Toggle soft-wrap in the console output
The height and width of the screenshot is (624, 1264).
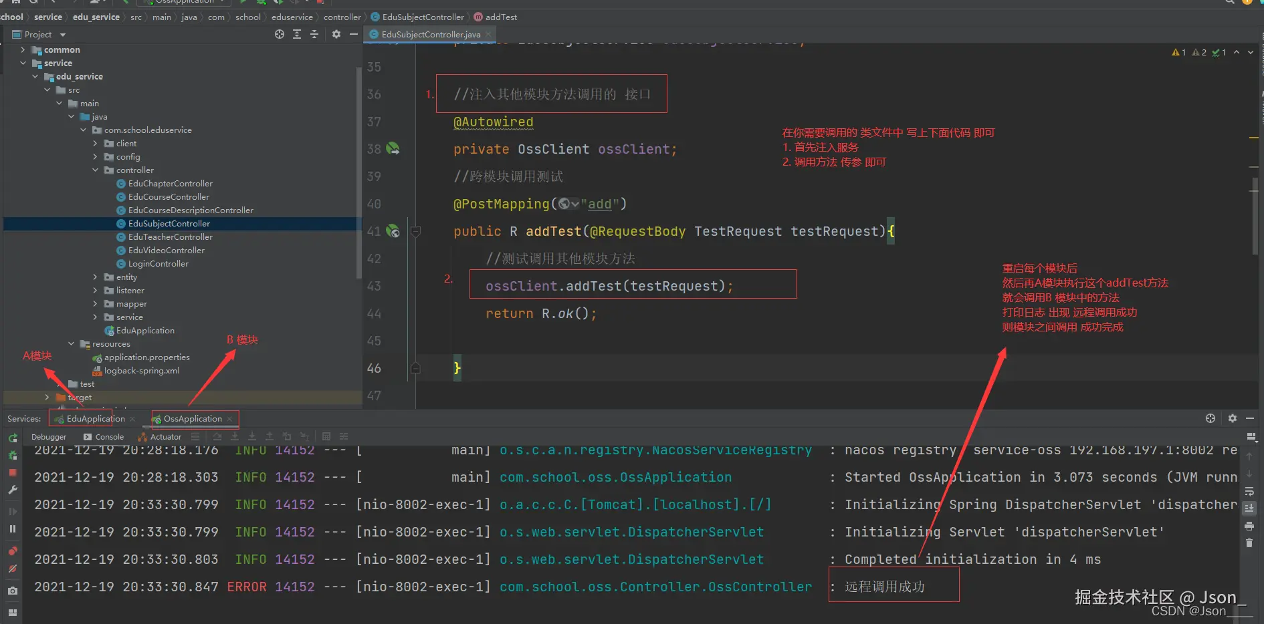[x=1249, y=491]
